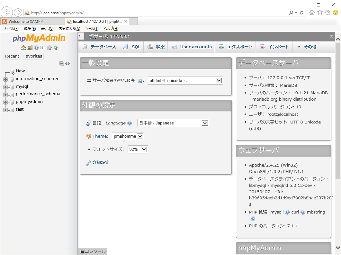The width and height of the screenshot is (341, 255).
Task: Reload the navigation panel with green refresh icon
Action: [56, 48]
